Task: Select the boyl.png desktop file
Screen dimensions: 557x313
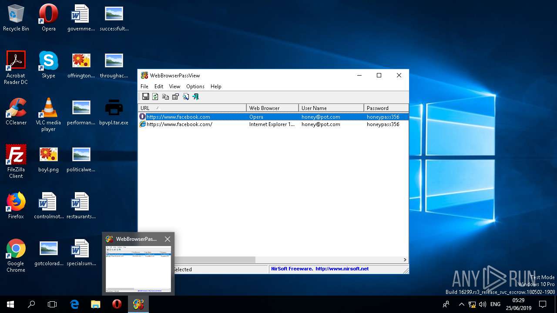Action: [48, 159]
